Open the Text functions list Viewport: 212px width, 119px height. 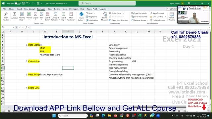click(x=42, y=16)
